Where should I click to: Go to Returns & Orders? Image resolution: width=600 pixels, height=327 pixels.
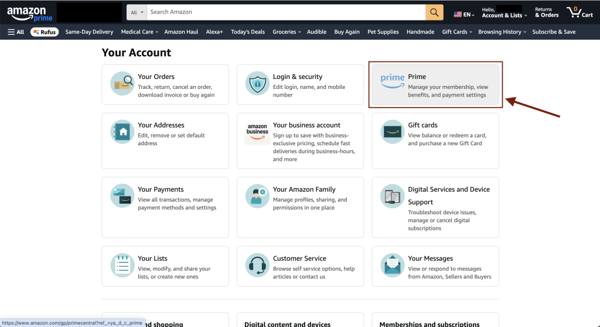coord(547,13)
